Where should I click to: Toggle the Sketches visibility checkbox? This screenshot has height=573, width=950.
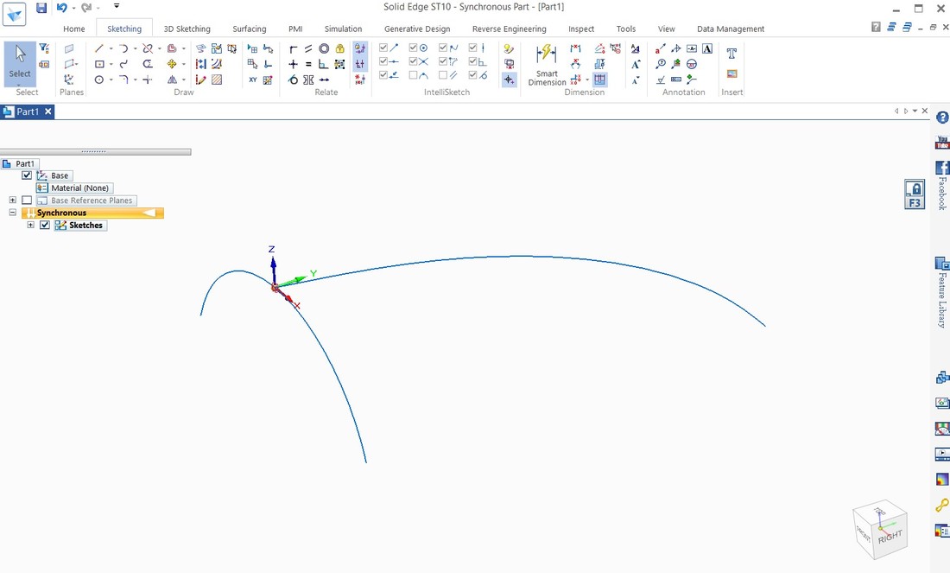45,226
